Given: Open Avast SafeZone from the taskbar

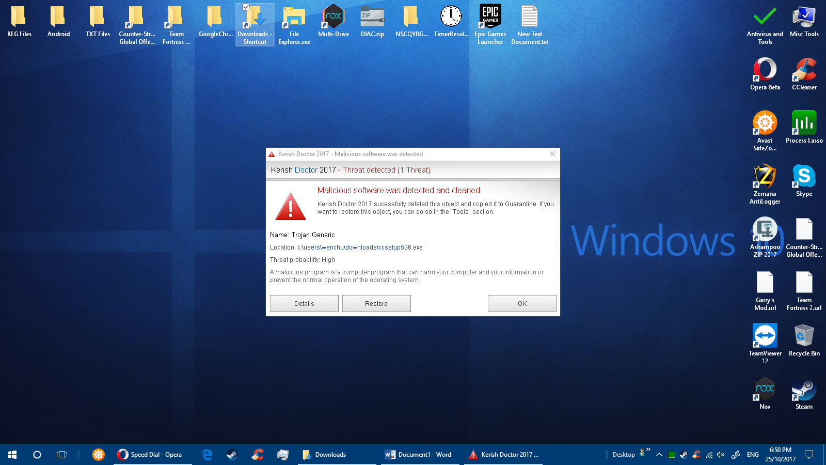Looking at the screenshot, I should tap(99, 455).
